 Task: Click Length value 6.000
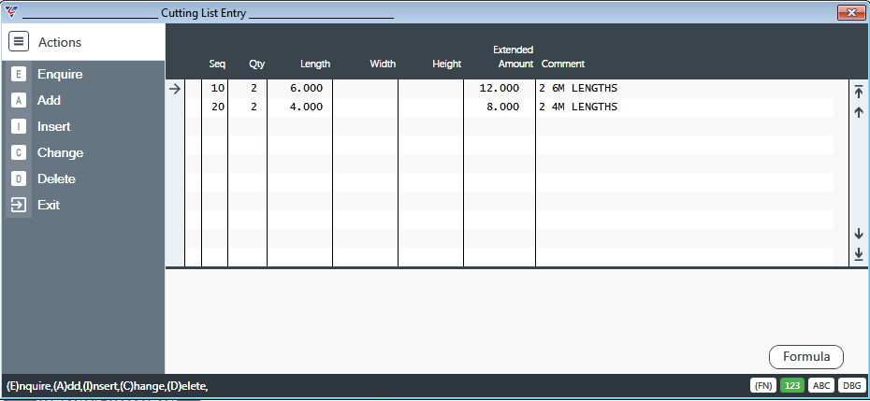point(306,88)
